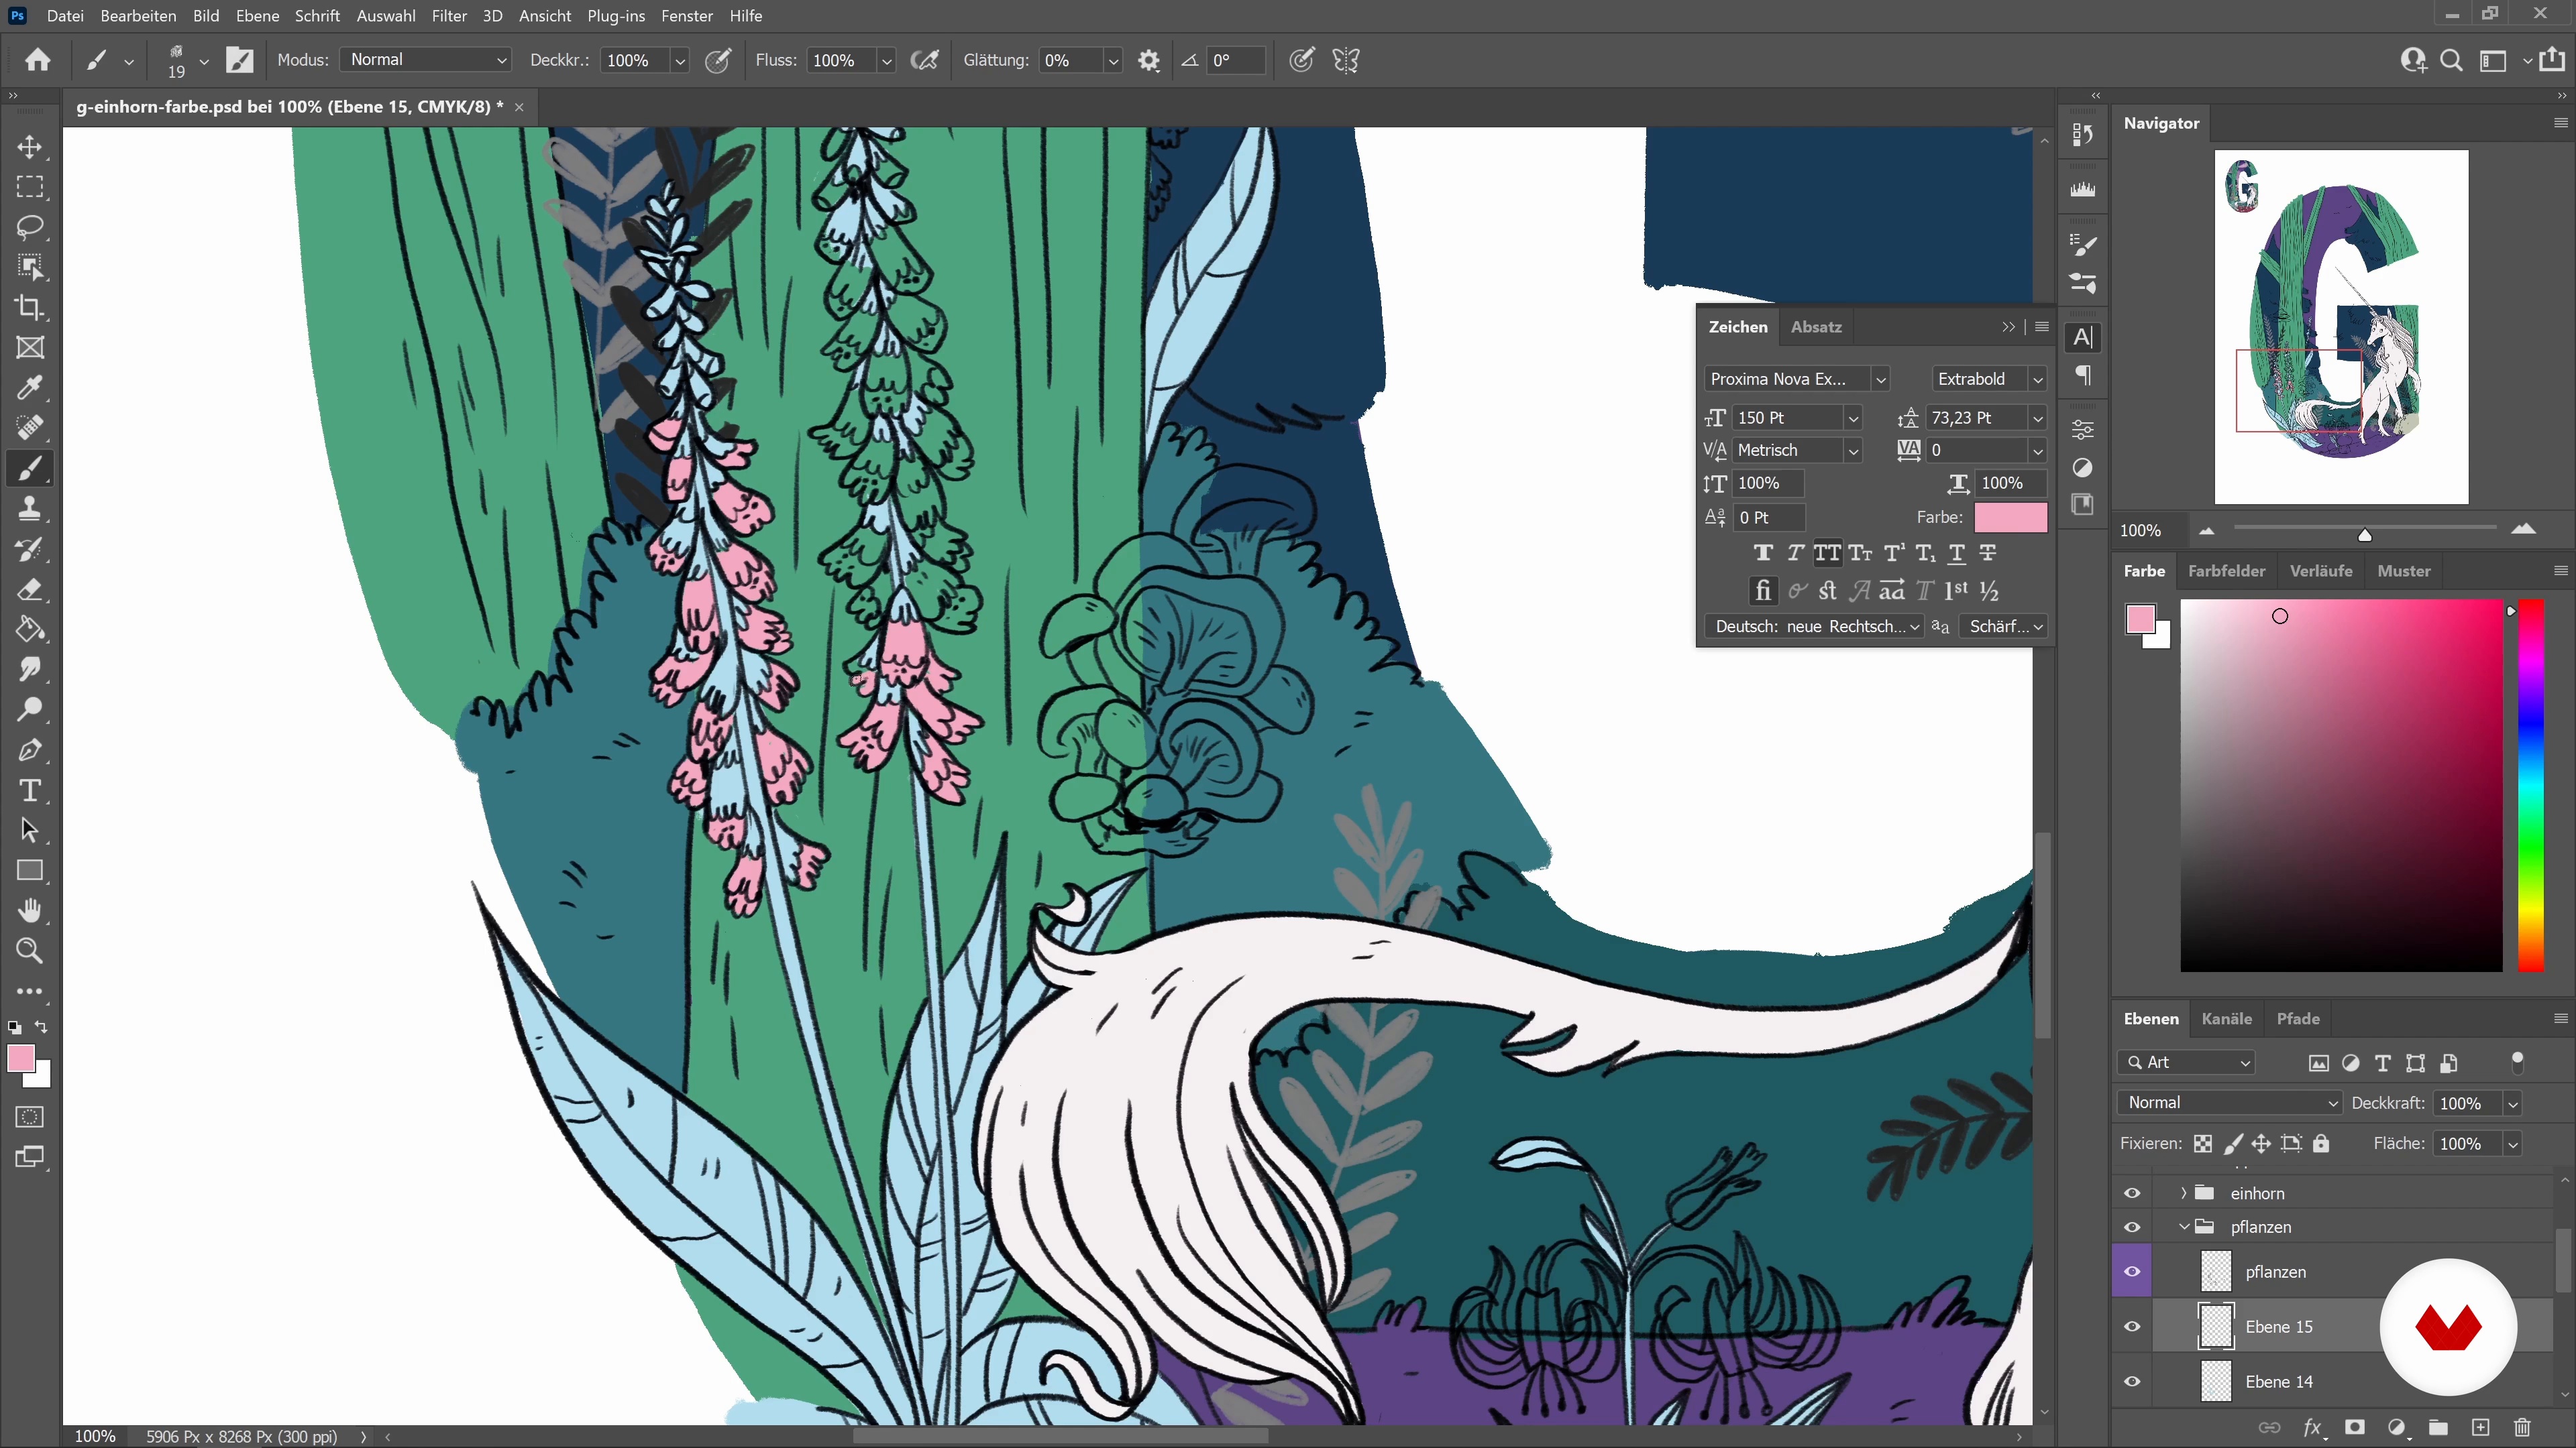Switch to the Kanäle tab

2226,1018
